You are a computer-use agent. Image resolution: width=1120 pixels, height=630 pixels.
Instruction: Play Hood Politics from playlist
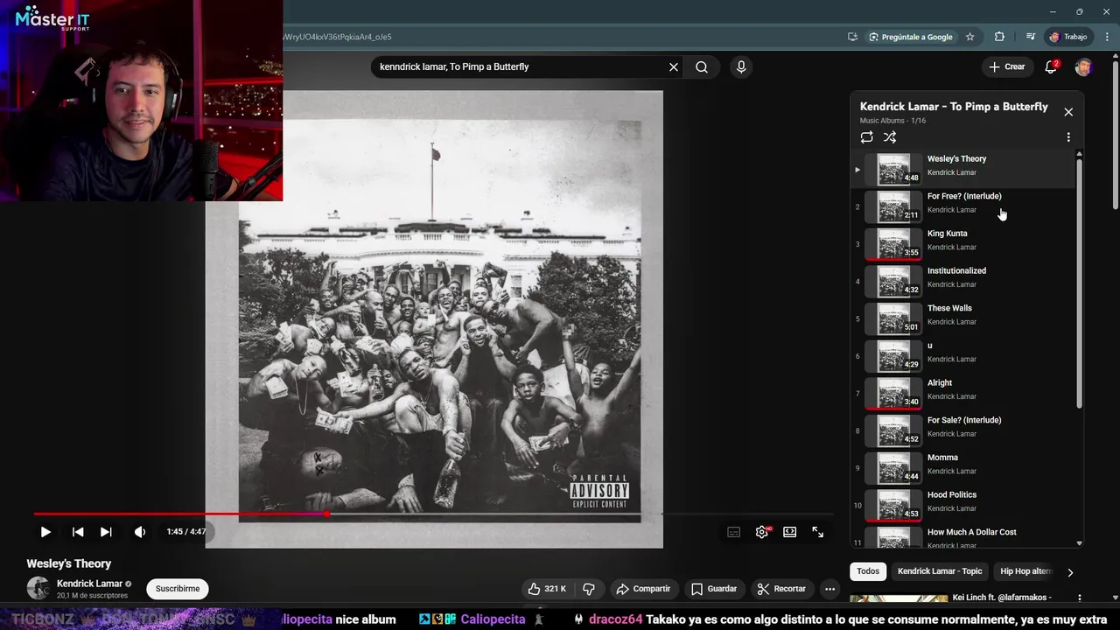(x=962, y=505)
